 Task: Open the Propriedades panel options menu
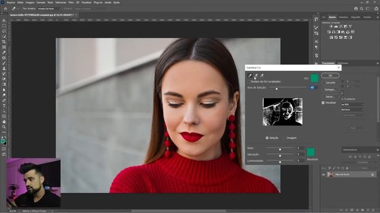(378, 63)
